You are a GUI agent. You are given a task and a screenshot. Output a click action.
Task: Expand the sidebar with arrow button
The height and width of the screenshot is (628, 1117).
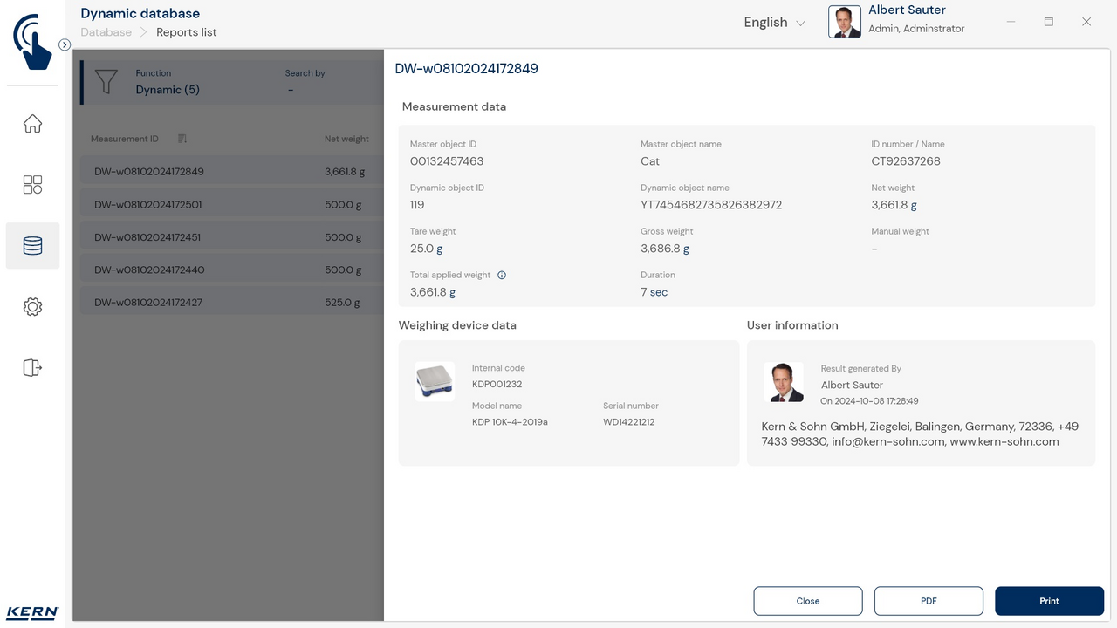click(65, 44)
